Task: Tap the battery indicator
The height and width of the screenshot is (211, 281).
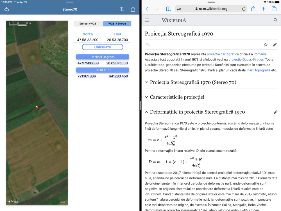Action: tap(277, 2)
